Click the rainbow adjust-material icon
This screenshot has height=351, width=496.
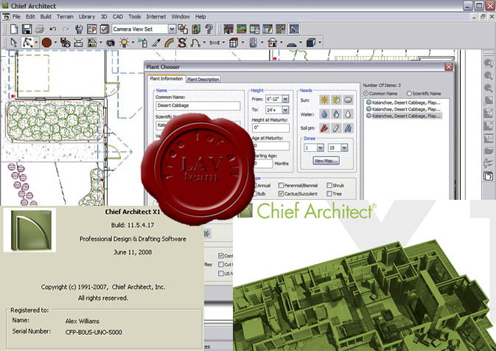(x=169, y=43)
